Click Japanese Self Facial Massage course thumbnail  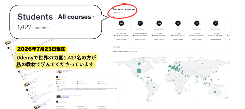(59, 72)
